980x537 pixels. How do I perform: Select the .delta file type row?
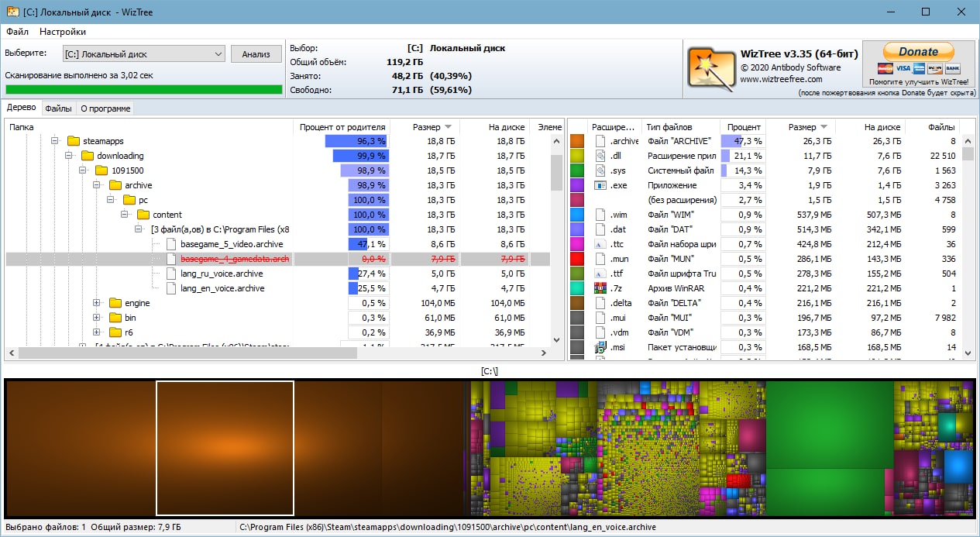[765, 303]
